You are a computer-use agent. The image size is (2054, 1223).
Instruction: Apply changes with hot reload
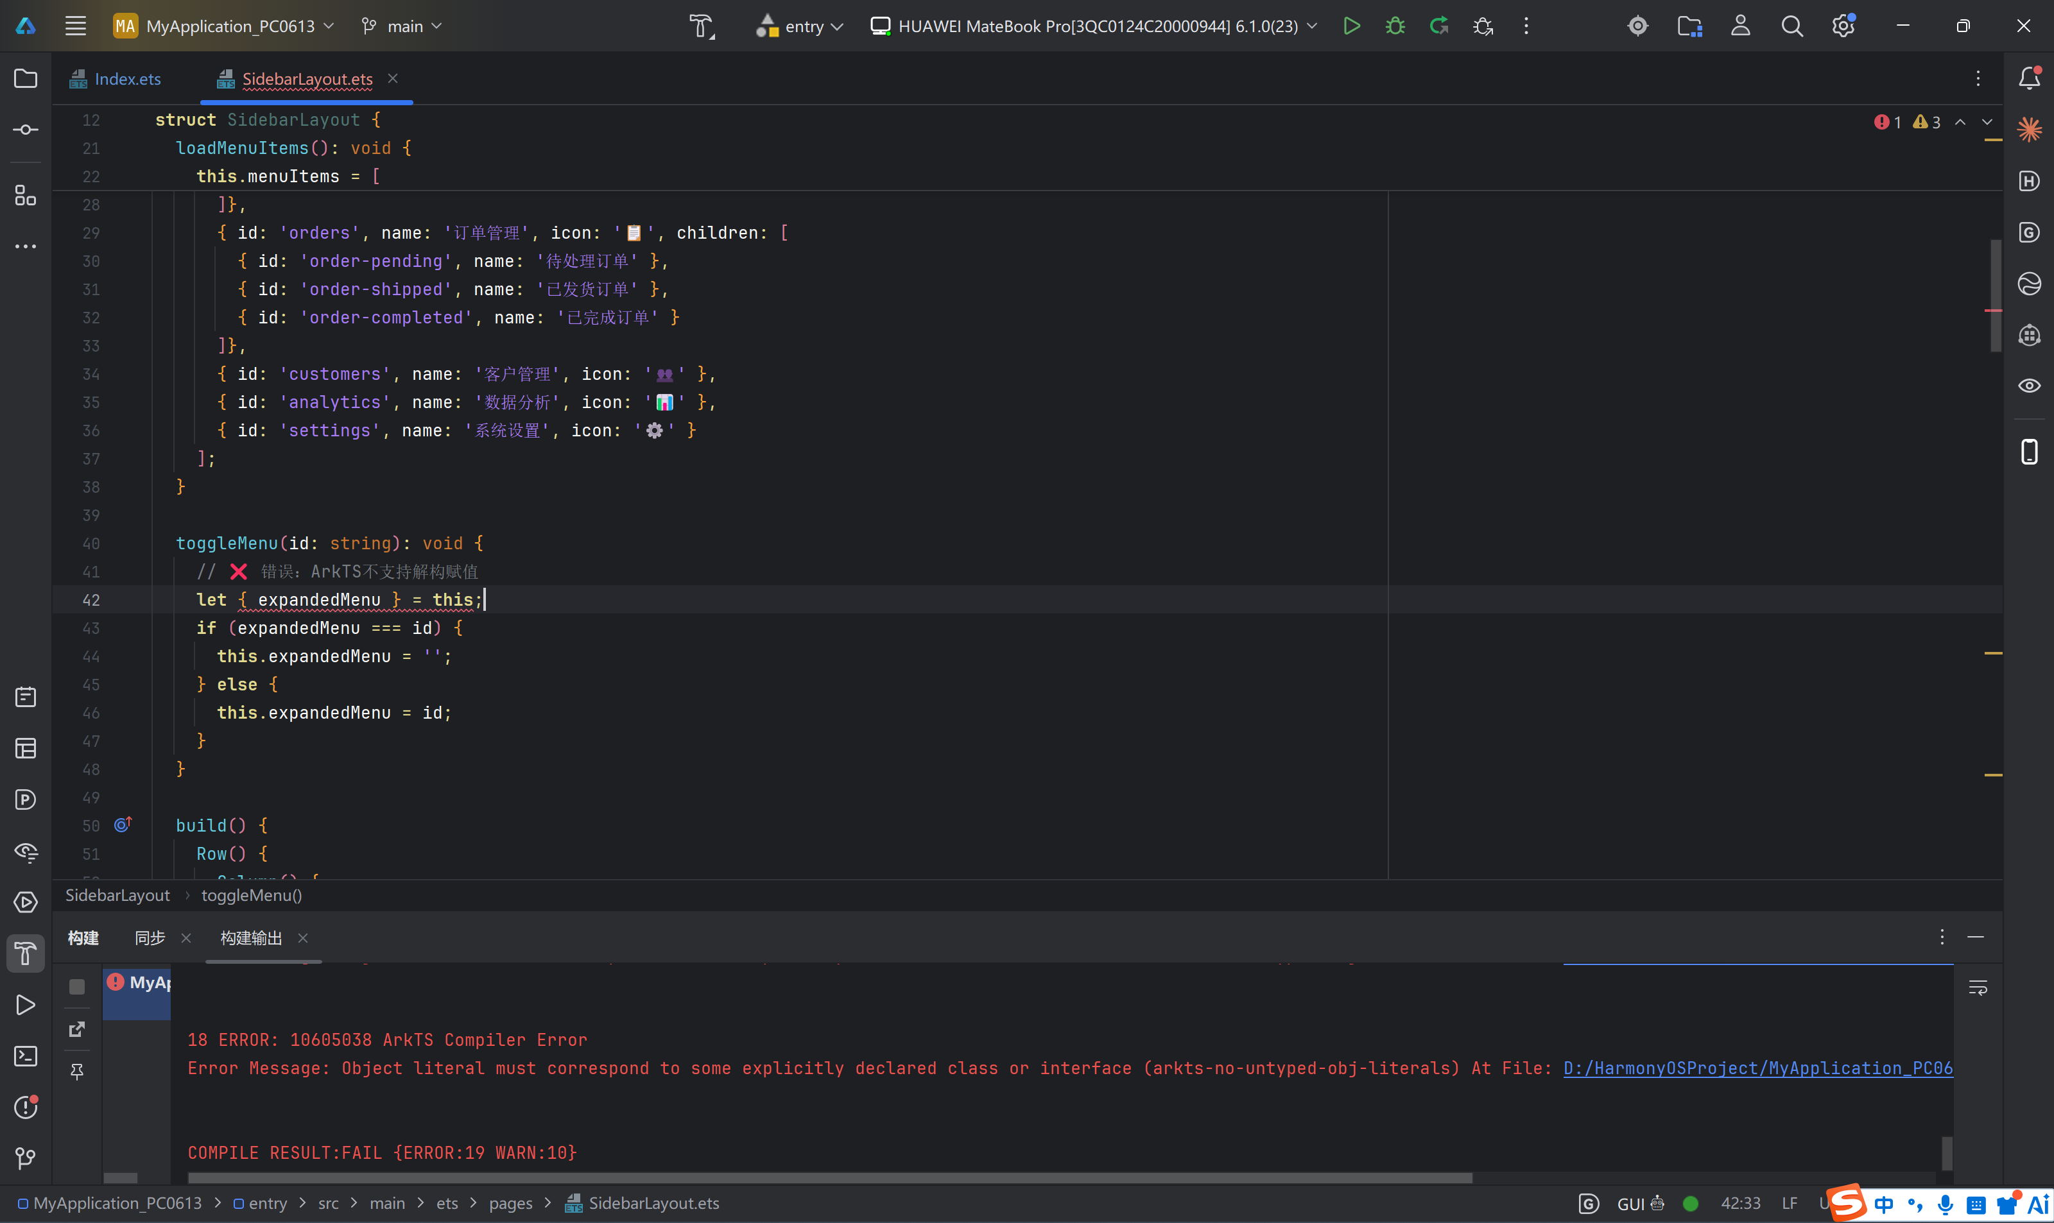pos(1439,26)
